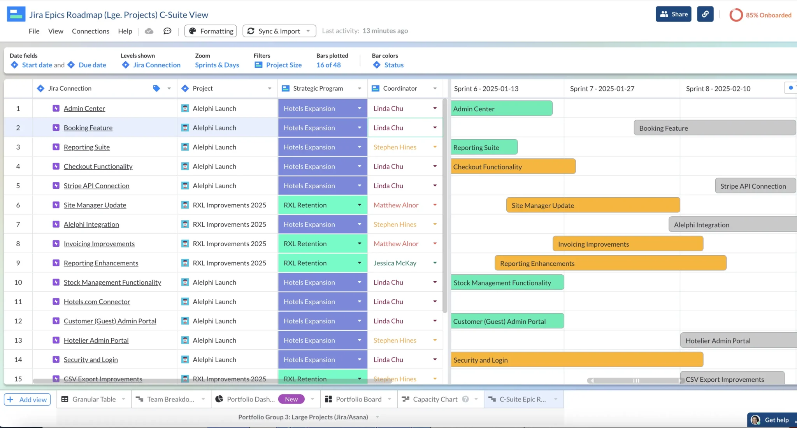797x428 pixels.
Task: Click the blue tag icon in Jira Connection header
Action: click(156, 88)
